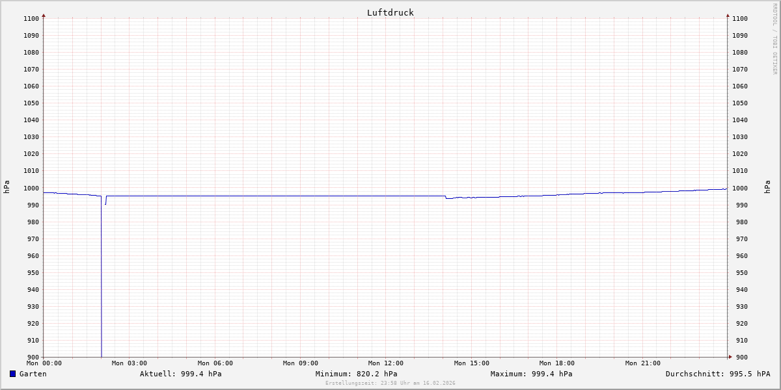The height and width of the screenshot is (390, 781).
Task: Click the 1100 label on the right axis
Action: click(740, 19)
